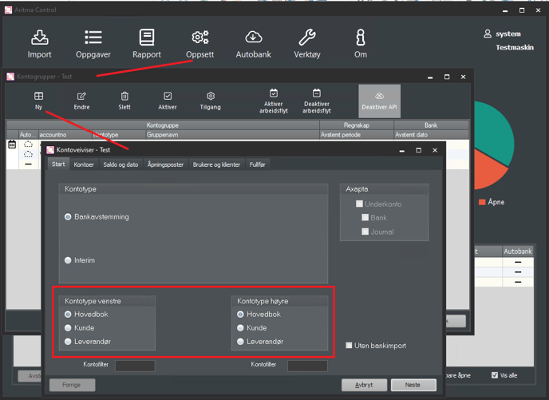Switch to the Kontoer tab
This screenshot has height=400, width=549.
pyautogui.click(x=84, y=164)
